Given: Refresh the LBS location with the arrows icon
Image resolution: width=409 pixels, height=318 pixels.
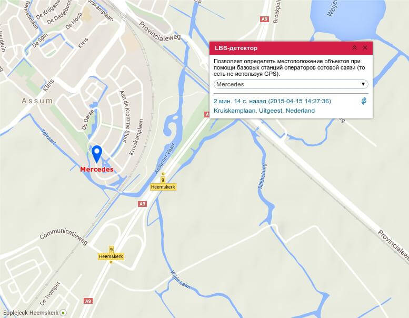Looking at the screenshot, I should [x=364, y=101].
